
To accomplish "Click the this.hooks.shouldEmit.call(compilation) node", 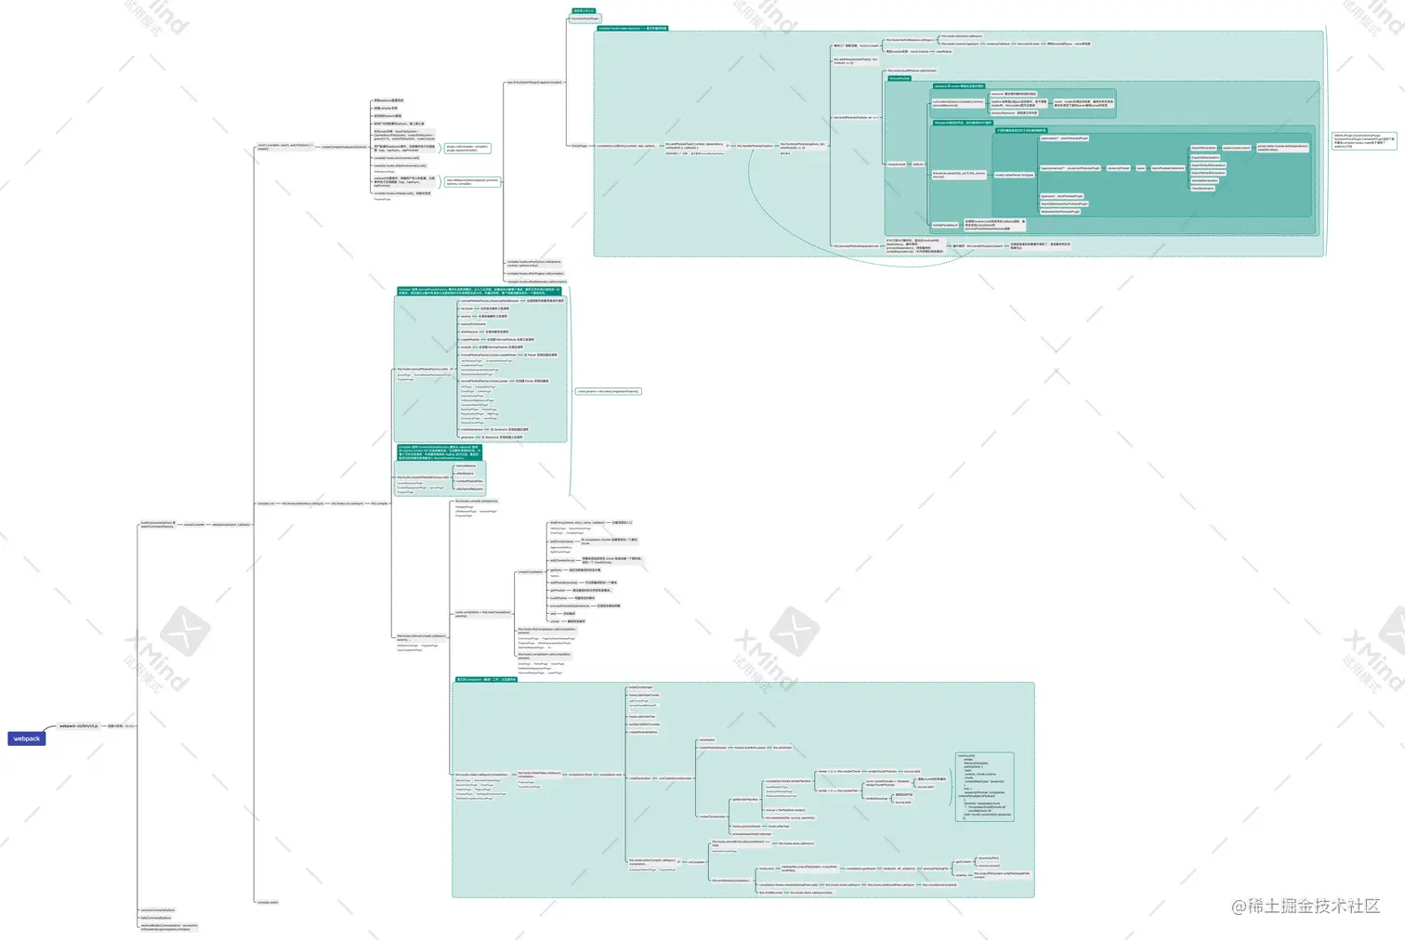I will pos(741,843).
